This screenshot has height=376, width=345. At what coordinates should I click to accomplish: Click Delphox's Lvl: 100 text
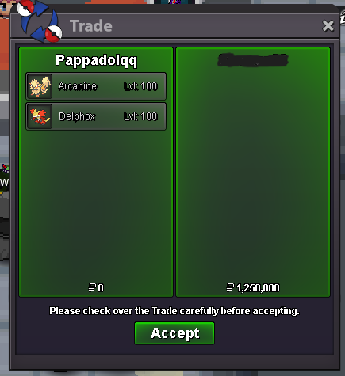pos(140,116)
